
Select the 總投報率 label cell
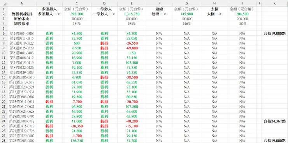coord(22,24)
